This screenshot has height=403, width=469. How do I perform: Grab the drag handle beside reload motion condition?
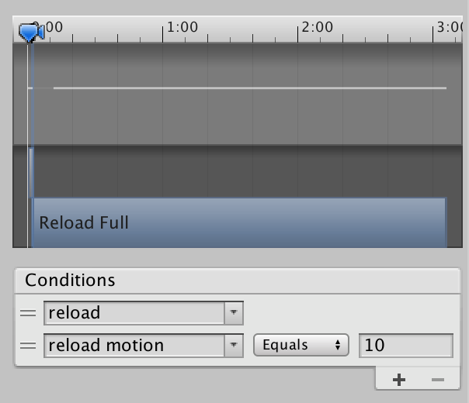(28, 346)
